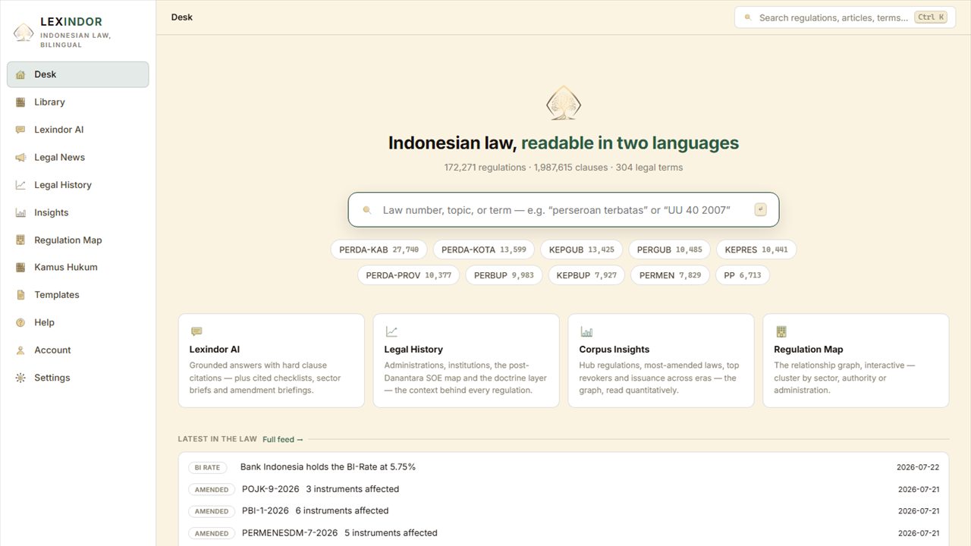Image resolution: width=971 pixels, height=546 pixels.
Task: Open the Library section
Action: (77, 102)
